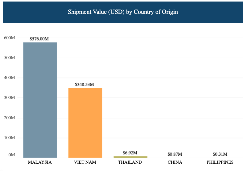252x171 pixels.
Task: Click the chart title banner
Action: (123, 12)
